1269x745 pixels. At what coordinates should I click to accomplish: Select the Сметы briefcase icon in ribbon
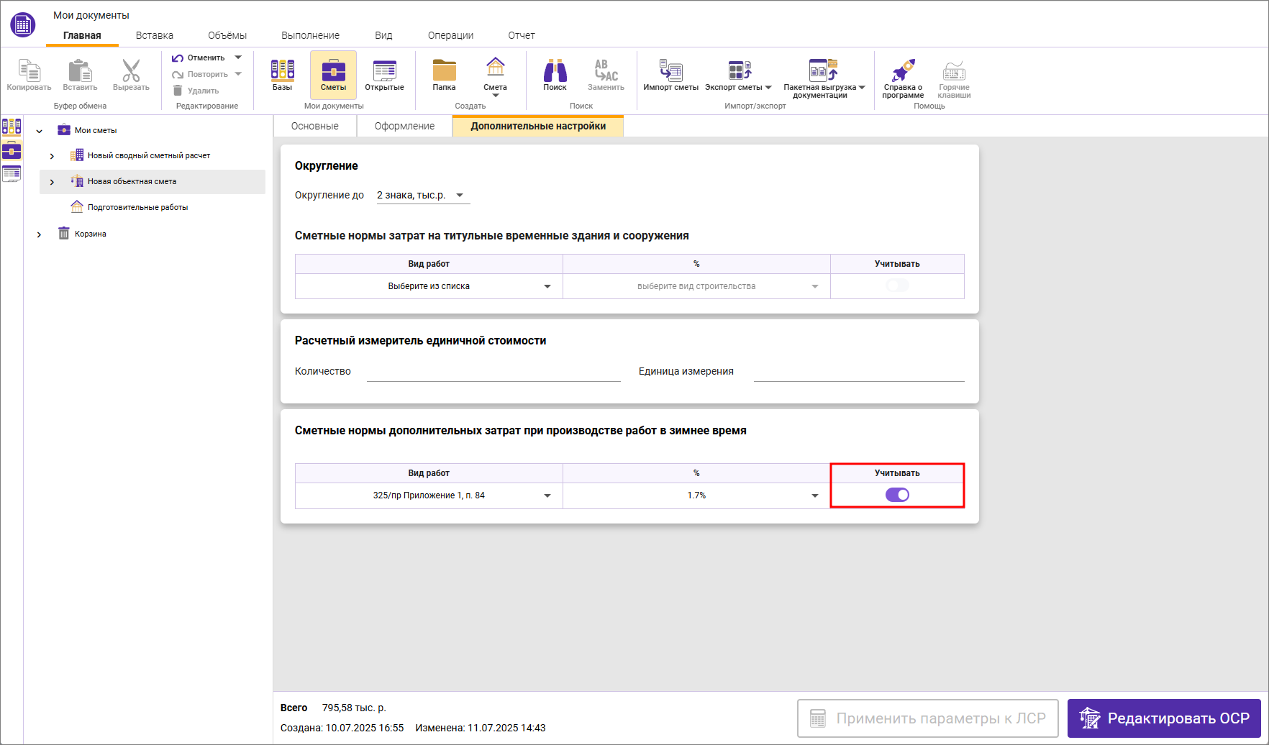333,75
